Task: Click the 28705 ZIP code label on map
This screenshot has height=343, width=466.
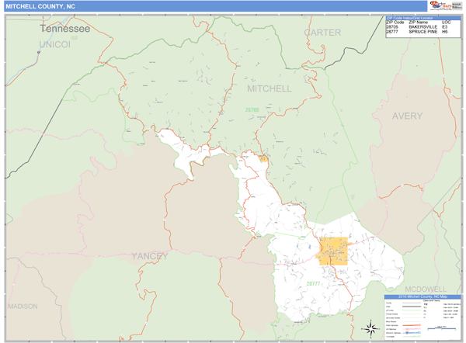Action: click(252, 109)
